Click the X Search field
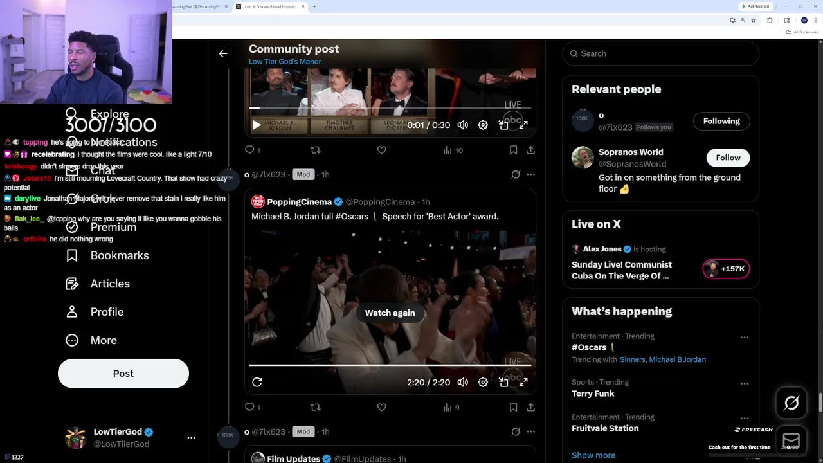 pyautogui.click(x=661, y=53)
